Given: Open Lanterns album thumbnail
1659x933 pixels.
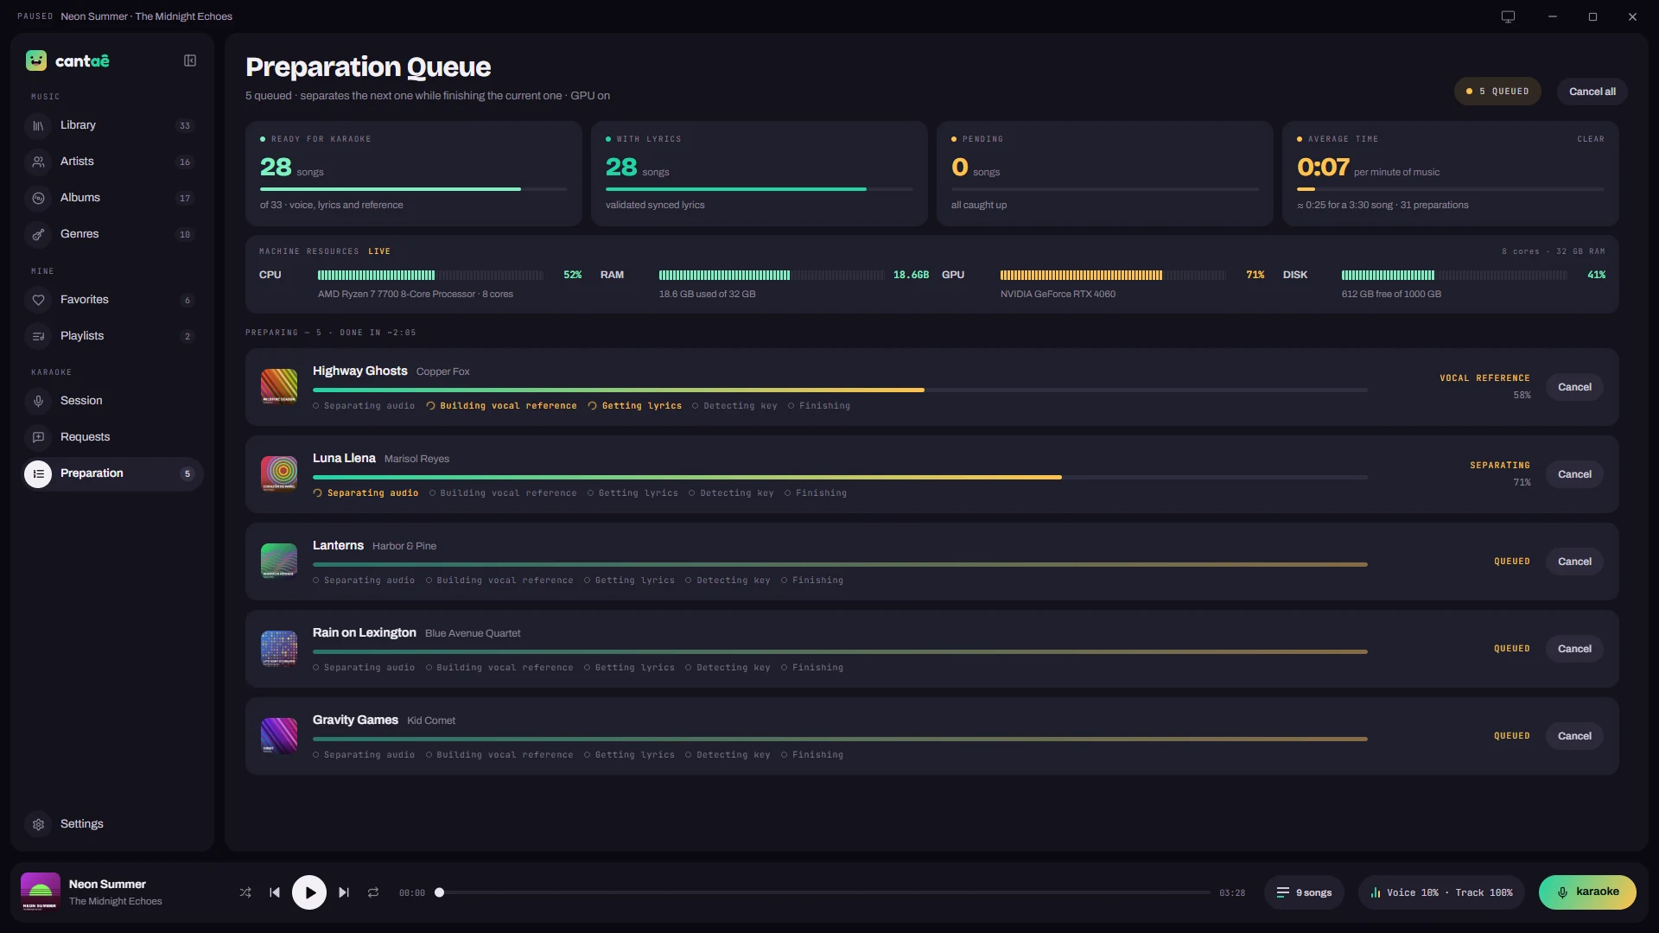Looking at the screenshot, I should tap(279, 562).
